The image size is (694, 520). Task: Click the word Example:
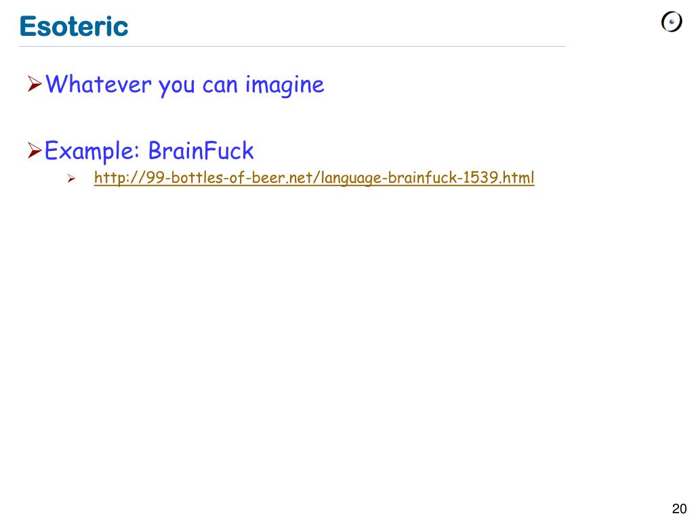pyautogui.click(x=92, y=151)
